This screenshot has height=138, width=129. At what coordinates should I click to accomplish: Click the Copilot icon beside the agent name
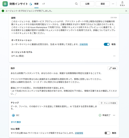[30, 4]
